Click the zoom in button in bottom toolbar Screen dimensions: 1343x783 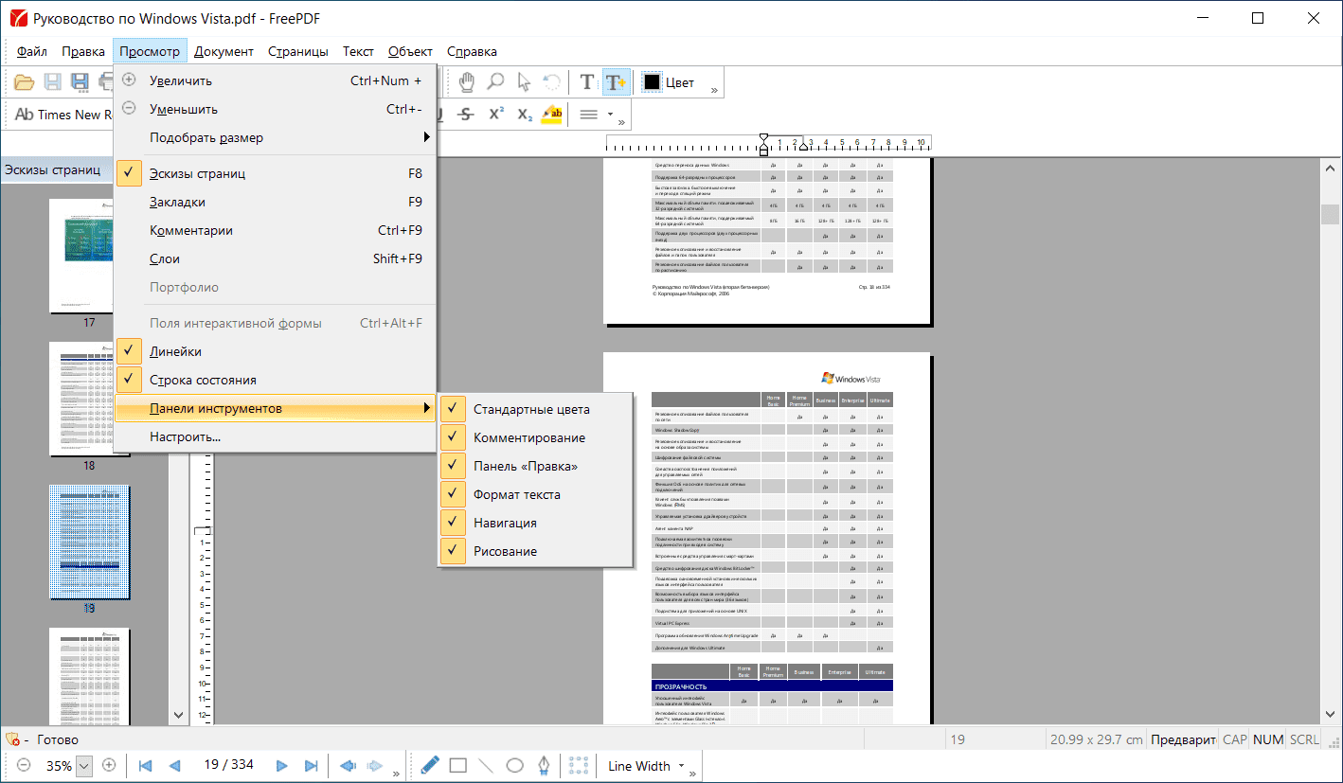coord(109,765)
